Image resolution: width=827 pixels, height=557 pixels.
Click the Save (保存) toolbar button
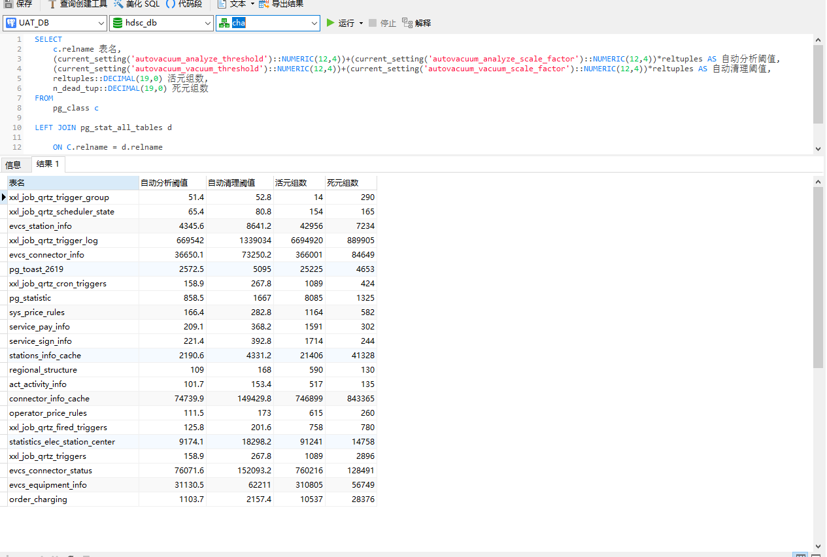[x=18, y=4]
